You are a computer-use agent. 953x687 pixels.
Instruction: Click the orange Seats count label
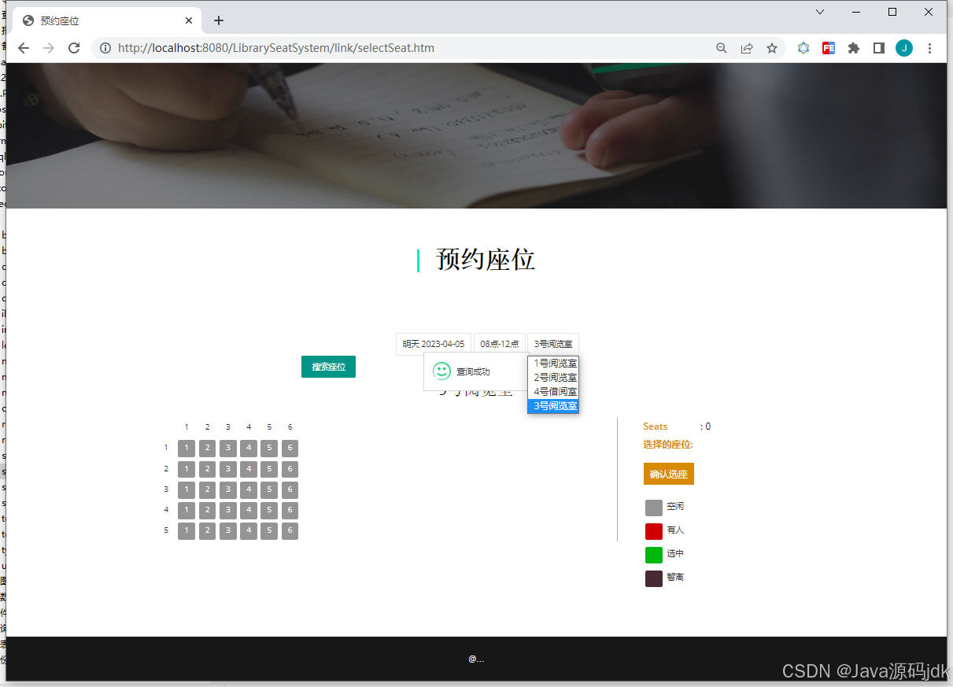point(655,427)
